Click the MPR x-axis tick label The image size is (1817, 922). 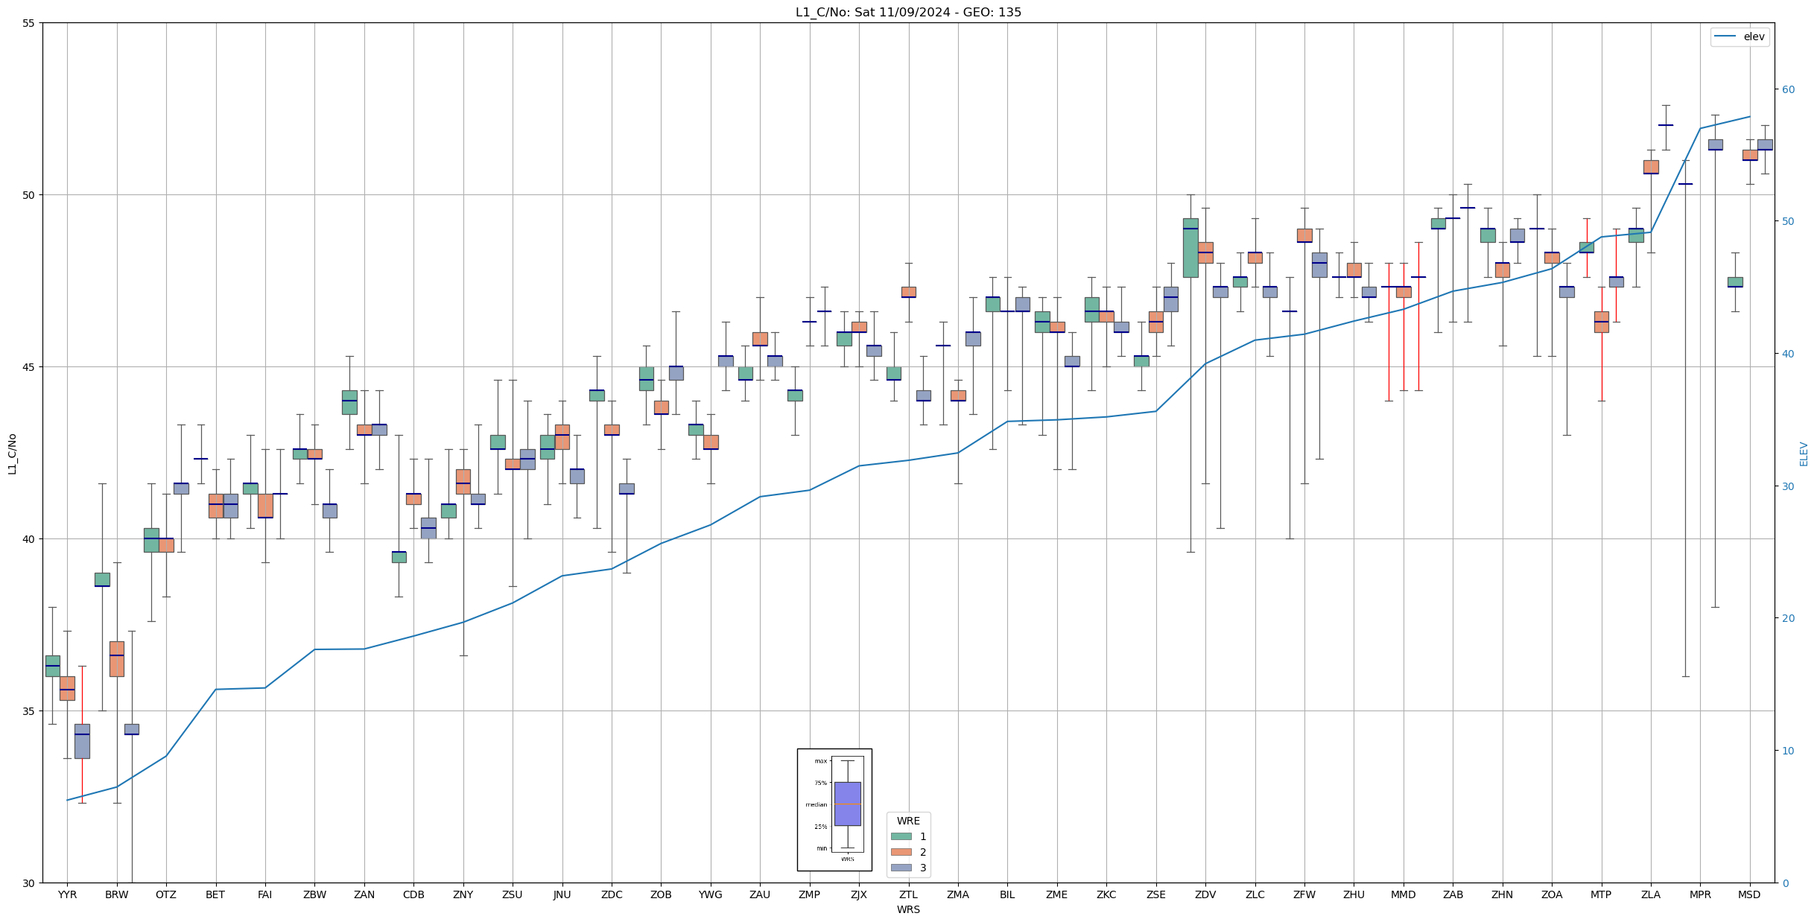1700,894
